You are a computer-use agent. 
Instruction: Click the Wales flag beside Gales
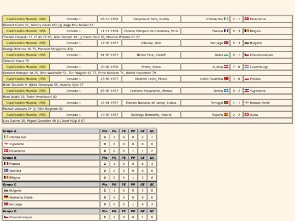click(226, 55)
